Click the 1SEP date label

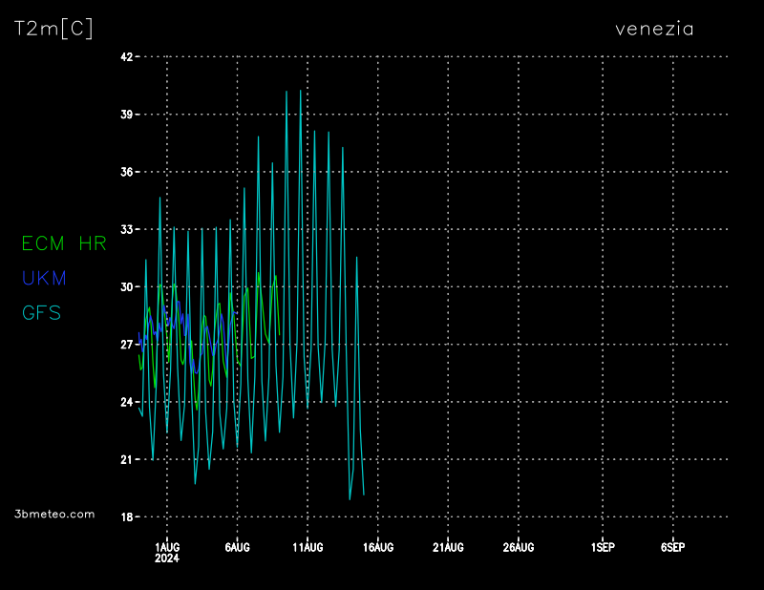tap(603, 547)
